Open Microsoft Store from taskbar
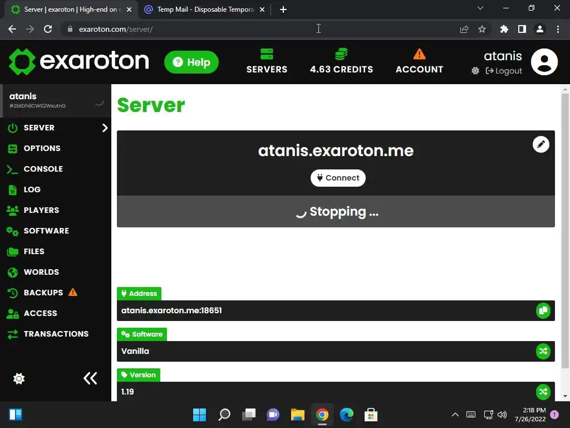Screen dimensions: 570x428 [371, 415]
